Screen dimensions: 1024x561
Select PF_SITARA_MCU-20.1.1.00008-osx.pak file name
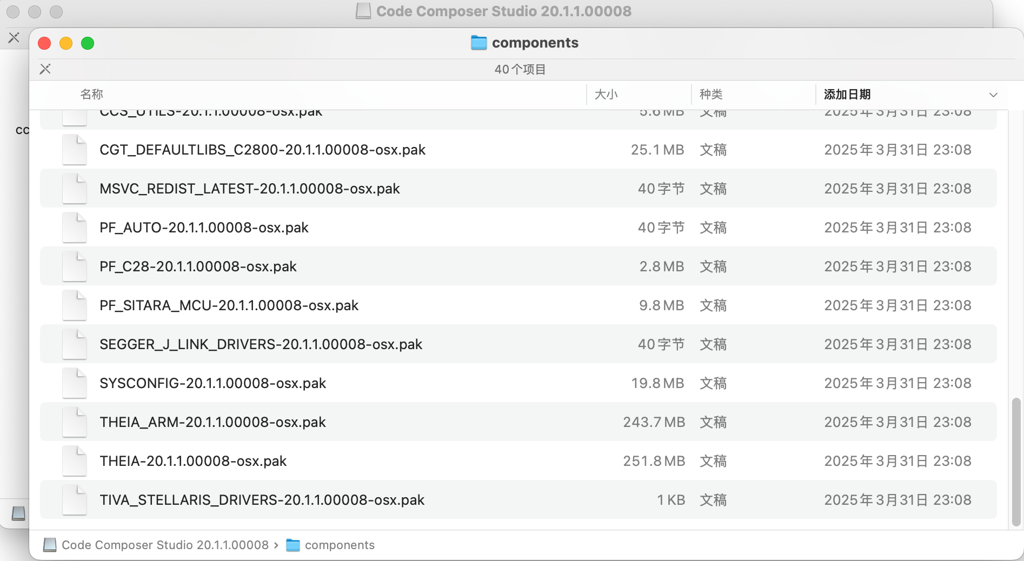click(x=229, y=305)
